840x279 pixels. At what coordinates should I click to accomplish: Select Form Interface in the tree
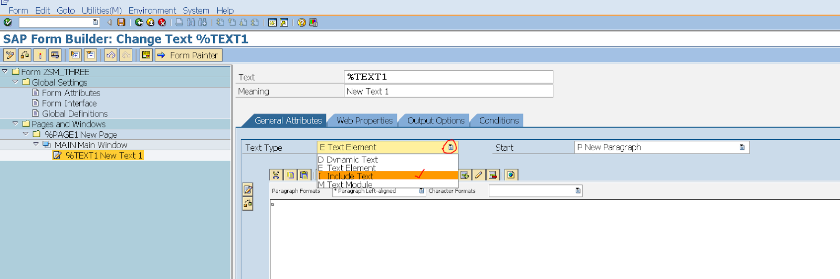coord(69,103)
